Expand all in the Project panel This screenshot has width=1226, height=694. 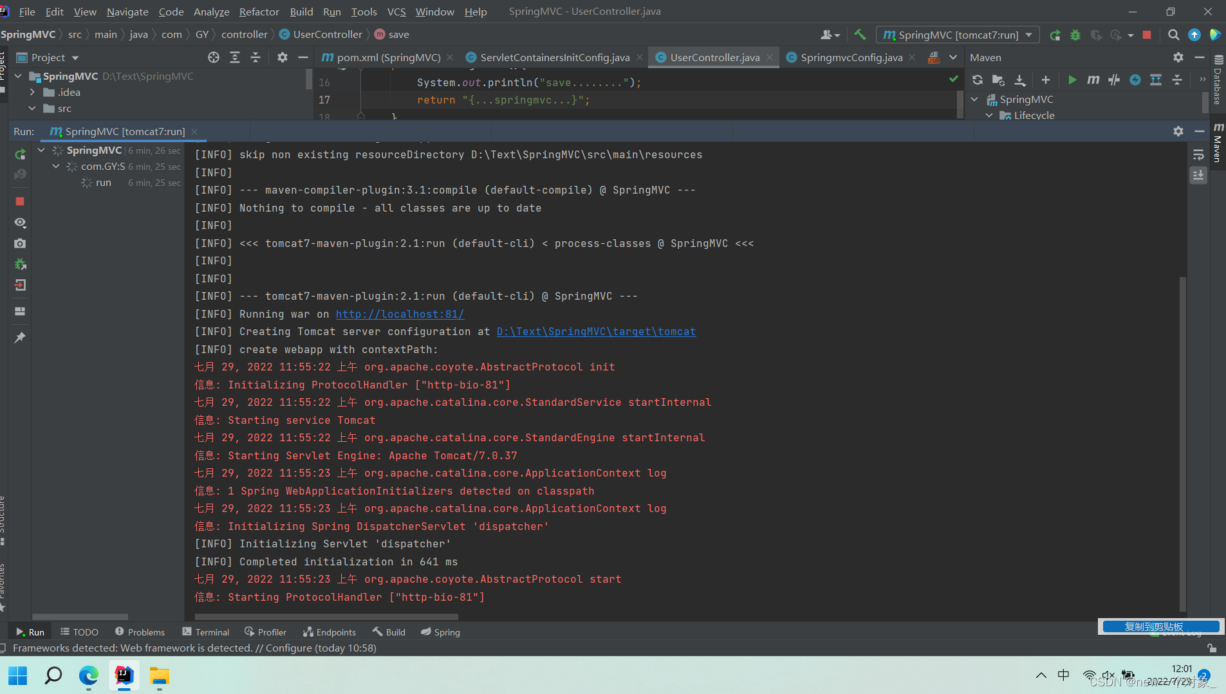coord(235,57)
